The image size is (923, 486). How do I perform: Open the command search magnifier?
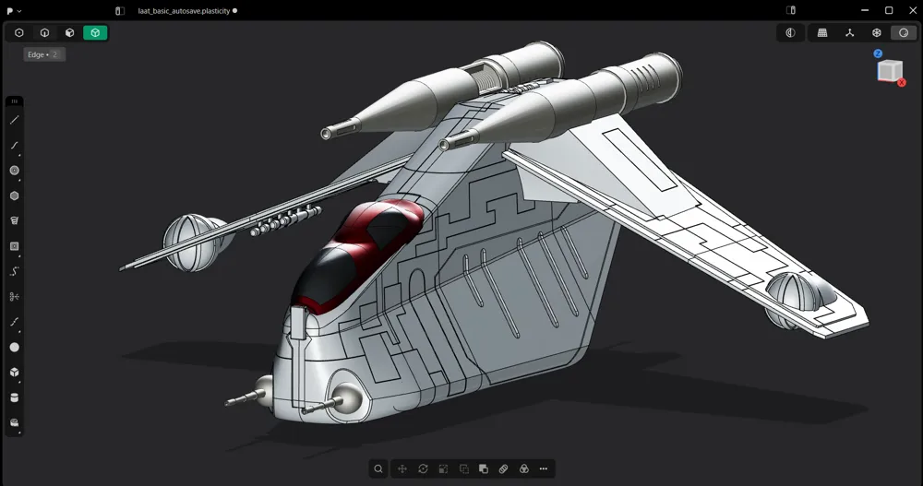point(378,468)
